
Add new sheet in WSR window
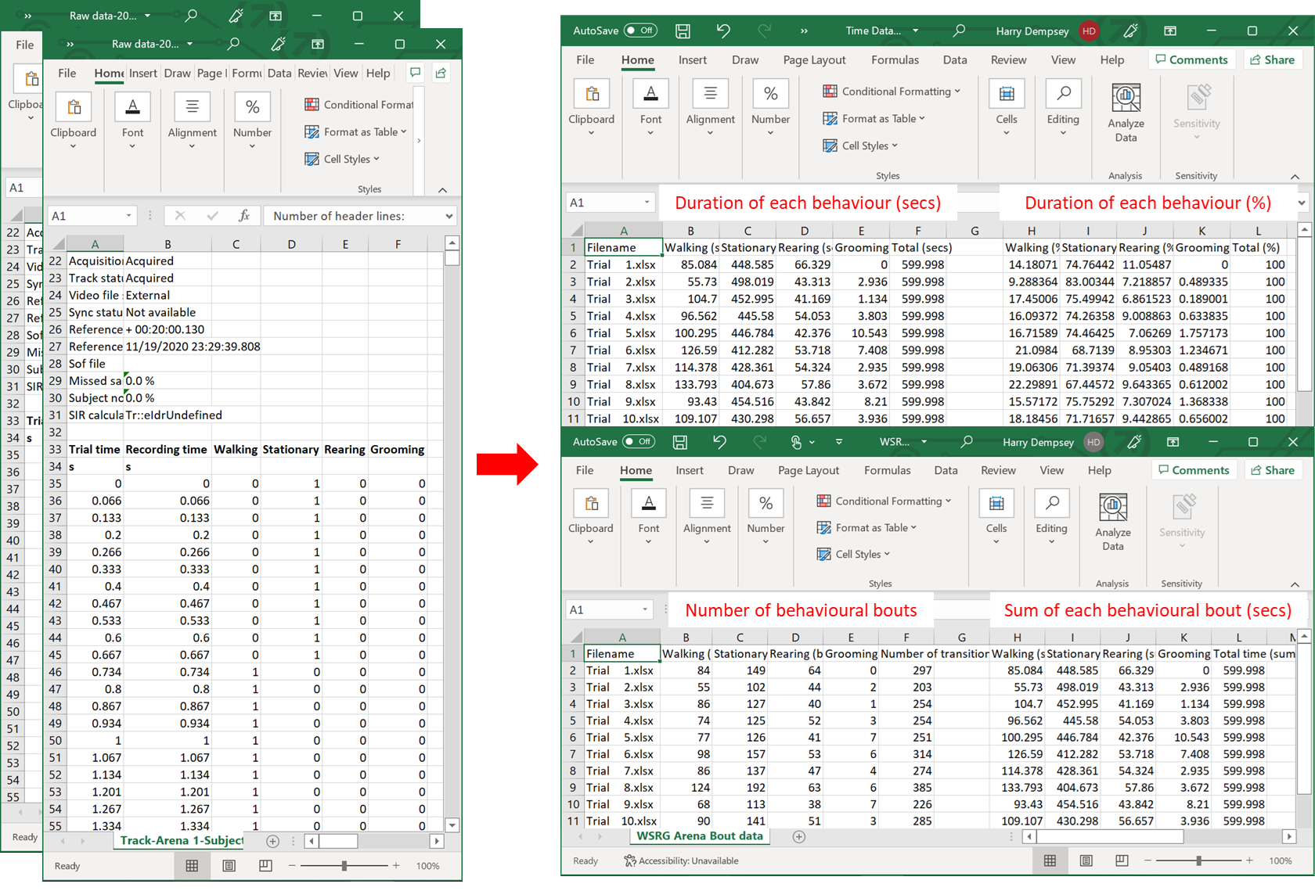pos(798,836)
